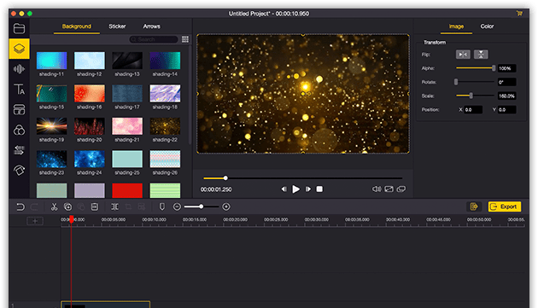
Task: Click the Undo arrow
Action: pos(20,206)
